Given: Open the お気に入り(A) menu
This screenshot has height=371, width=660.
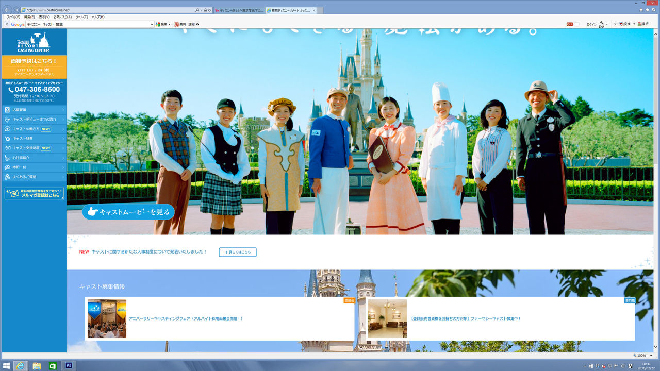Looking at the screenshot, I should coord(63,17).
